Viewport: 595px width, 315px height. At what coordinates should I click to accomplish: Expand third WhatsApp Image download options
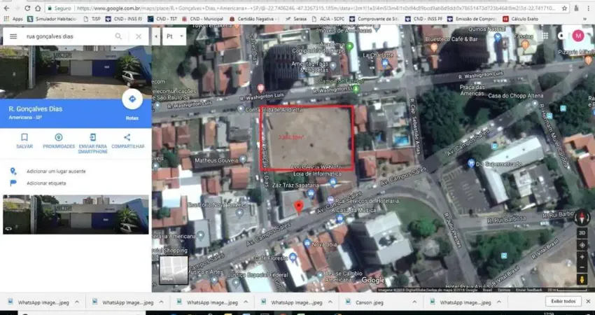pyautogui.click(x=246, y=302)
